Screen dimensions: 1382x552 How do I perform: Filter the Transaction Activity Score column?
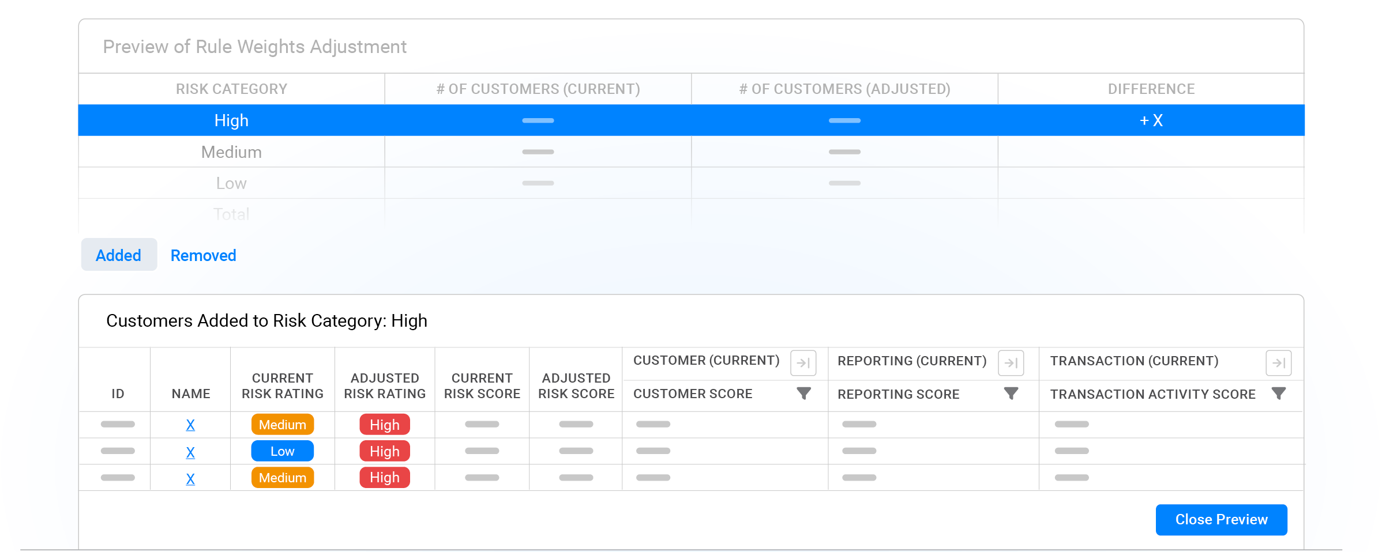(1278, 394)
